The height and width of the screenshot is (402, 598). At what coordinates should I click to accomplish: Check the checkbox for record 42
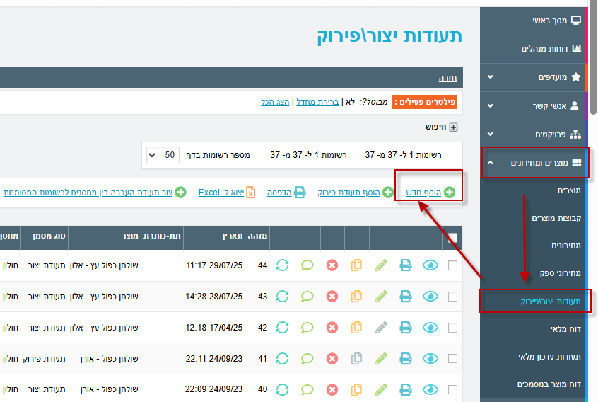[452, 328]
